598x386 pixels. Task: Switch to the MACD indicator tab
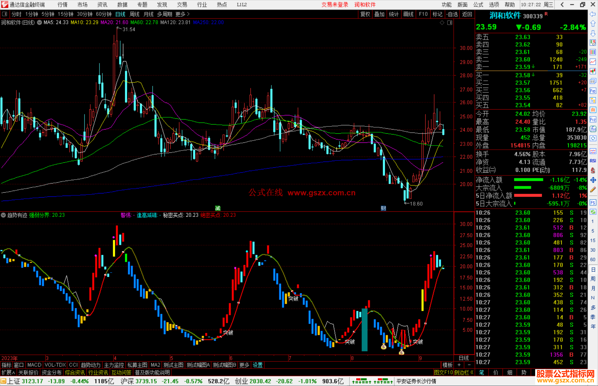point(34,365)
